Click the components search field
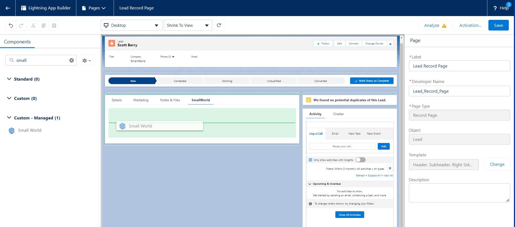This screenshot has height=227, width=515. (41, 60)
